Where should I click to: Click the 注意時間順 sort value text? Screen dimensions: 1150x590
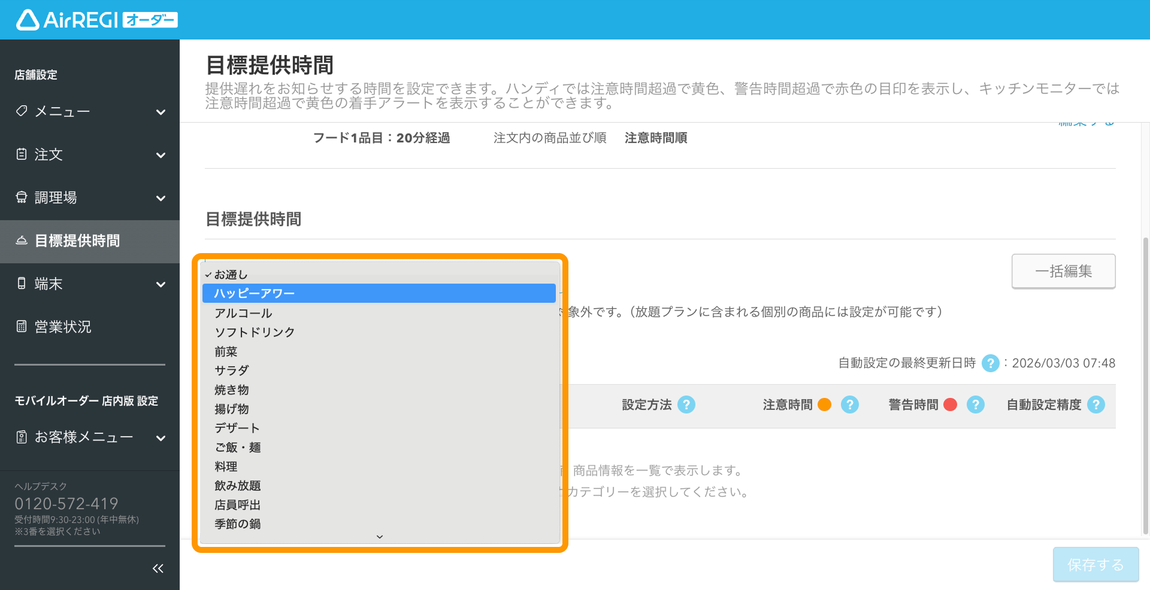point(656,138)
